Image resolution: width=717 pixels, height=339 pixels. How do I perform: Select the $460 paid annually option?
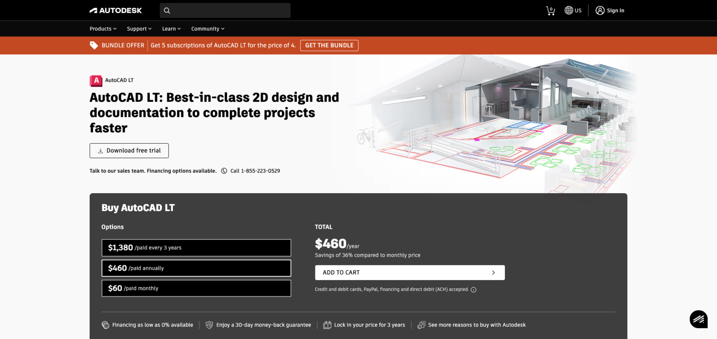[196, 268]
